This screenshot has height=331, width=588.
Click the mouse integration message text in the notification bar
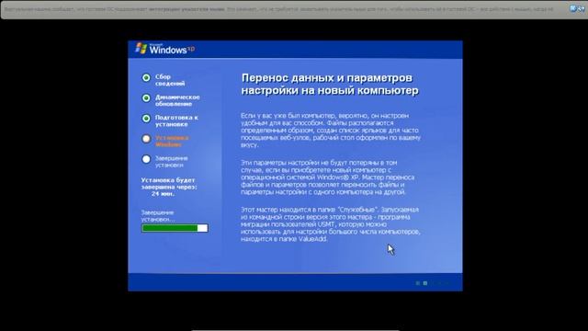[x=279, y=9]
